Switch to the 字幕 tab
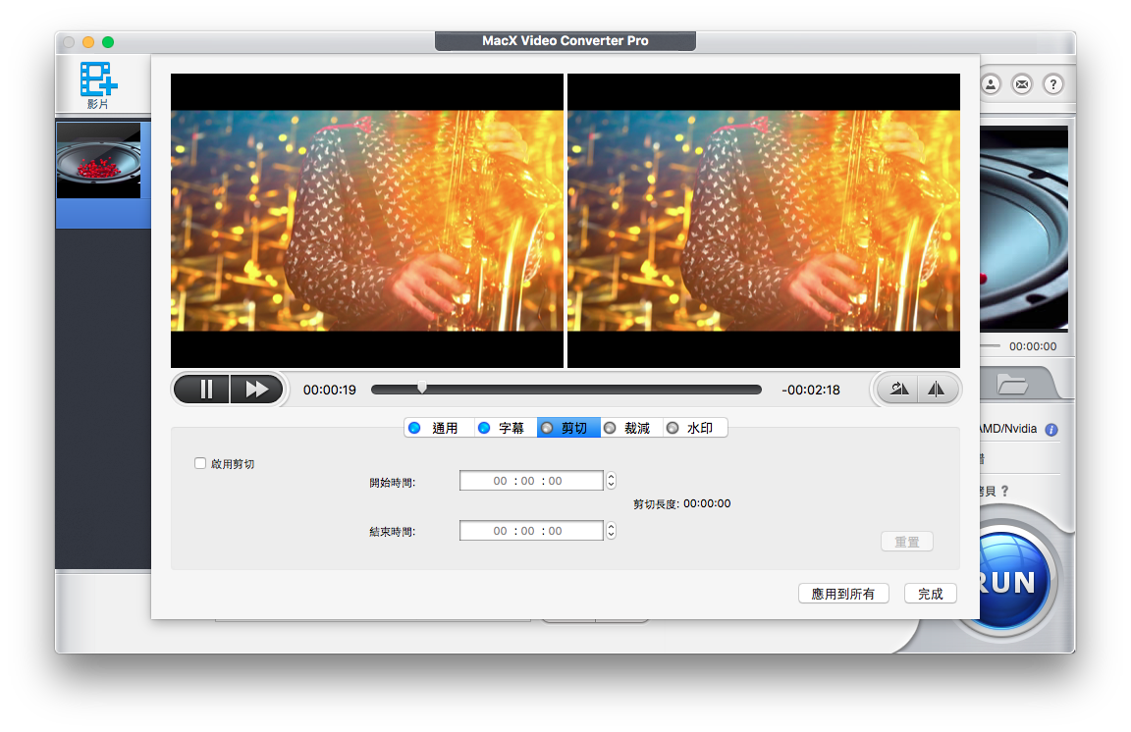The height and width of the screenshot is (732, 1131). (x=505, y=429)
